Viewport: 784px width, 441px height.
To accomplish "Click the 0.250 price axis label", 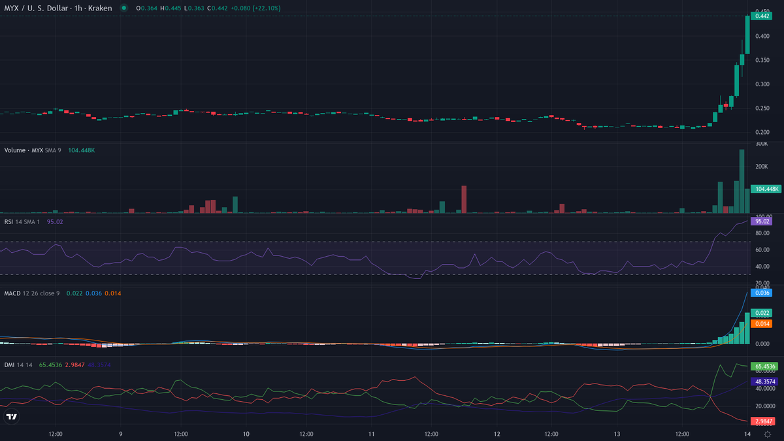I will click(762, 108).
